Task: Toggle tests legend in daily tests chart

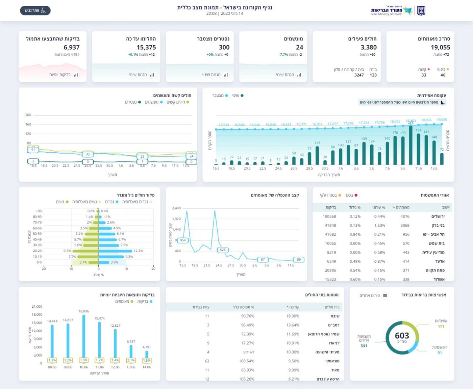Action: pyautogui.click(x=145, y=302)
